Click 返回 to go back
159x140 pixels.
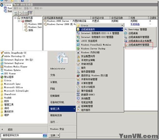(x=10, y=130)
